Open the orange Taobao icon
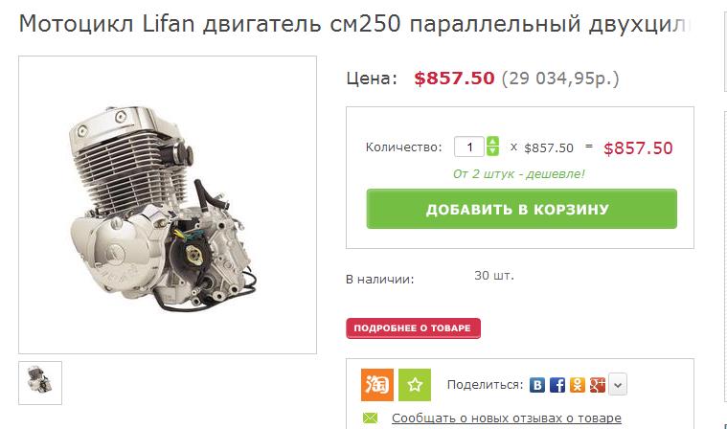This screenshot has width=727, height=429. (377, 385)
